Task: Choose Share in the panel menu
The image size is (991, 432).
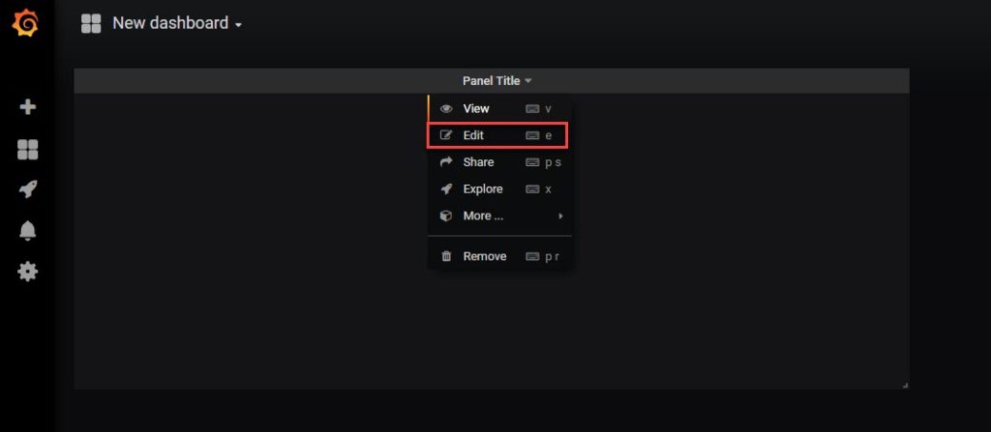Action: click(500, 162)
